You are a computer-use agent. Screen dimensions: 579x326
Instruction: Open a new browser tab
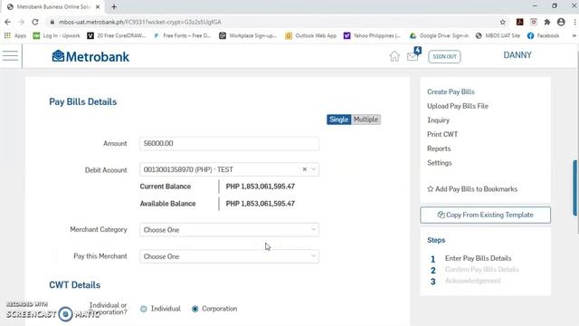114,6
